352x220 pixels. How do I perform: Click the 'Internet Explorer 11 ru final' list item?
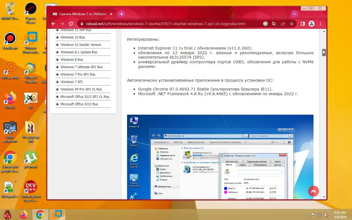click(x=195, y=48)
